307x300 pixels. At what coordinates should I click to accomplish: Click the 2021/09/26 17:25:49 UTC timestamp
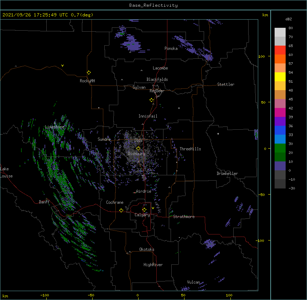click(35, 15)
